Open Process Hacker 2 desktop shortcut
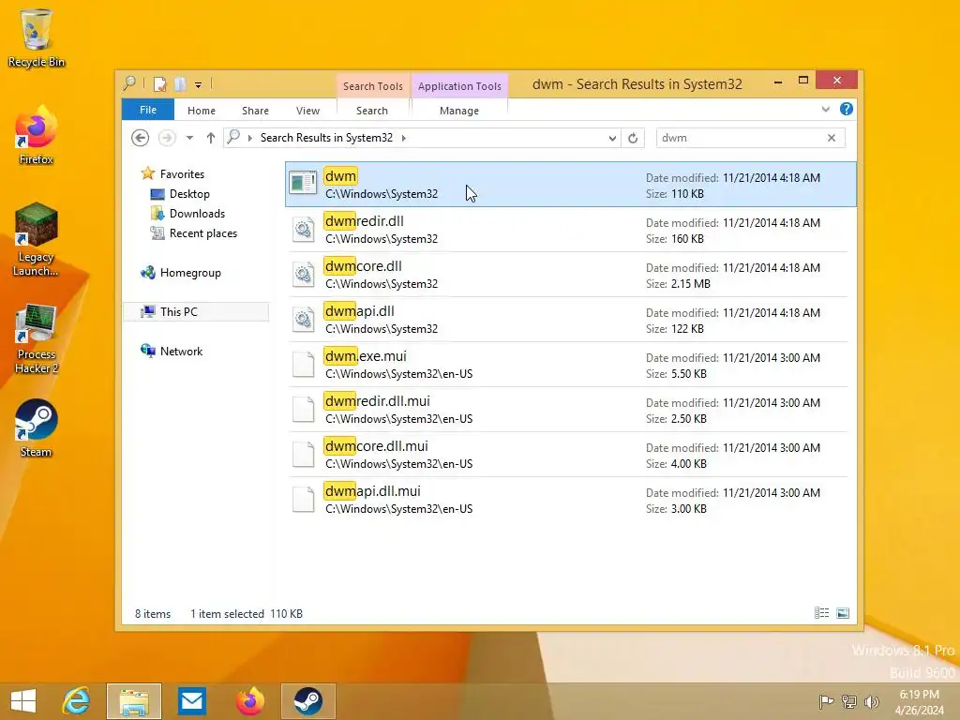Viewport: 960px width, 720px height. [37, 337]
